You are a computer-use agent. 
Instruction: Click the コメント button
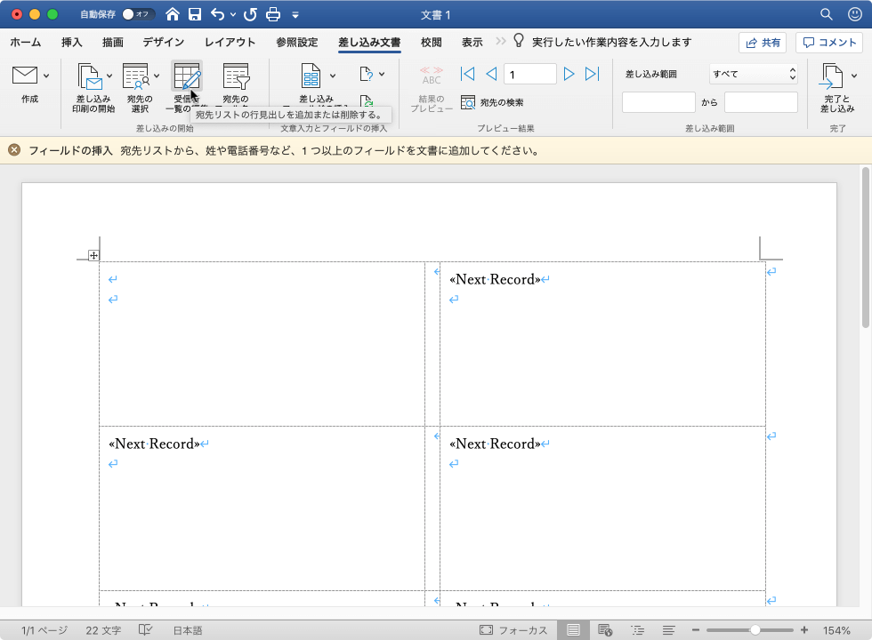point(829,43)
